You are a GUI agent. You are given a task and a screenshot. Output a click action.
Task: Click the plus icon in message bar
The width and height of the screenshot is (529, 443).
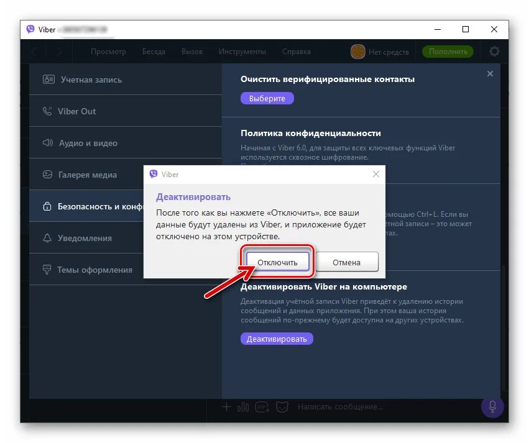[x=226, y=407]
